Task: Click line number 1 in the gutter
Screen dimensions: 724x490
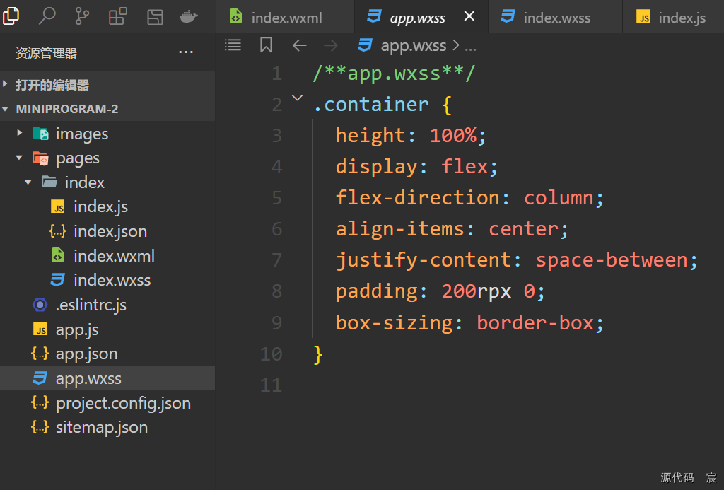Action: (x=276, y=74)
